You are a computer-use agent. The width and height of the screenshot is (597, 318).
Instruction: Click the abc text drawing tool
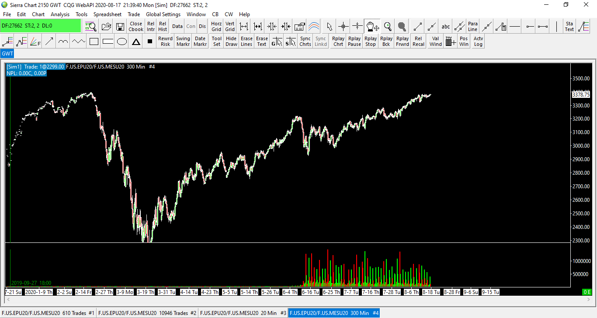tap(445, 26)
